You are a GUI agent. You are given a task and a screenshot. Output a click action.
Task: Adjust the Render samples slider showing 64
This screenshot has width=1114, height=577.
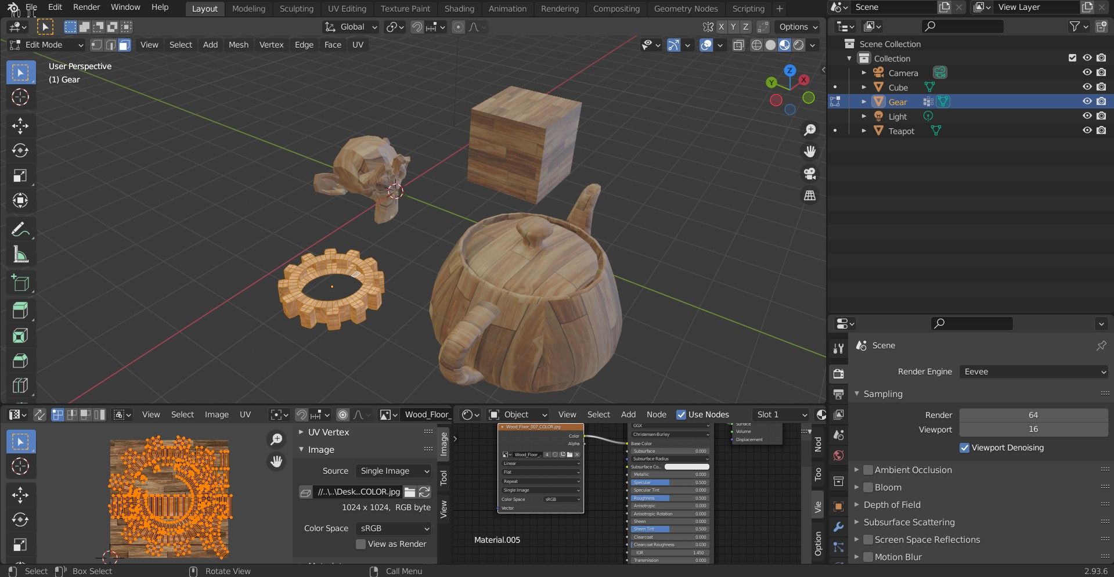click(x=1033, y=414)
